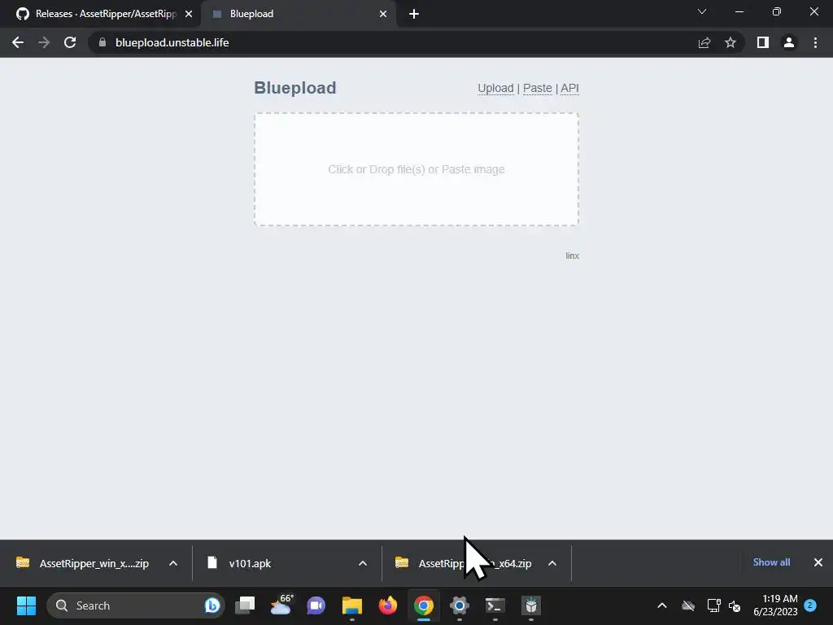
Task: Close the Releases AssetRipper tab
Action: pos(189,14)
